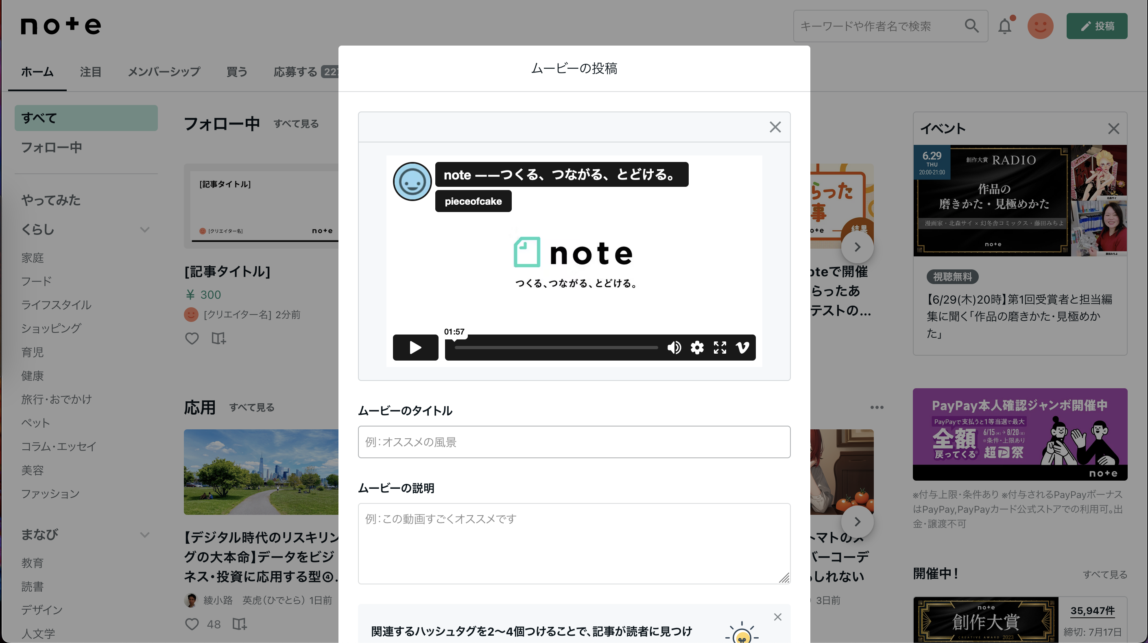Open やってみた category
The width and height of the screenshot is (1148, 643).
(51, 200)
